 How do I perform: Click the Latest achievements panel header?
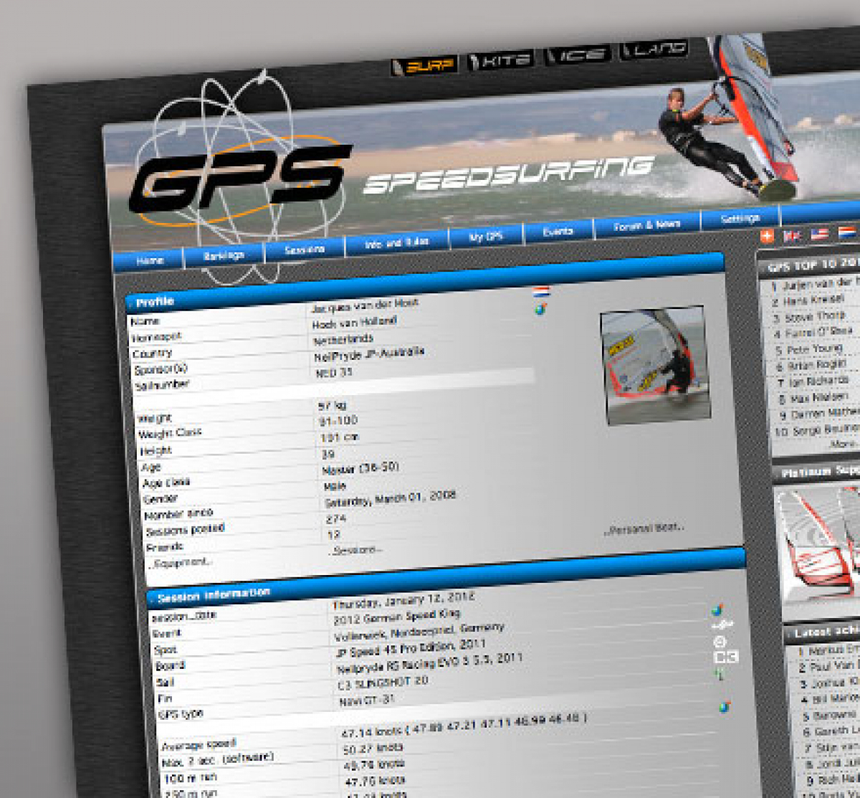[823, 632]
